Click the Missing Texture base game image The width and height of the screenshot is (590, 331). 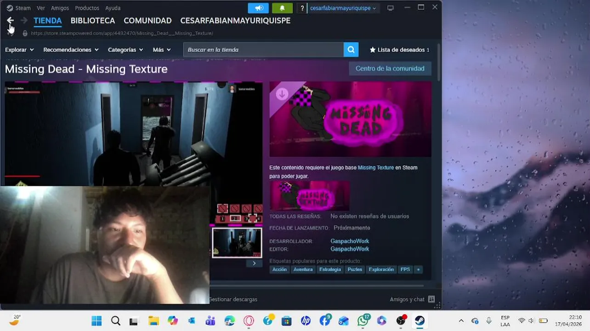click(x=309, y=196)
